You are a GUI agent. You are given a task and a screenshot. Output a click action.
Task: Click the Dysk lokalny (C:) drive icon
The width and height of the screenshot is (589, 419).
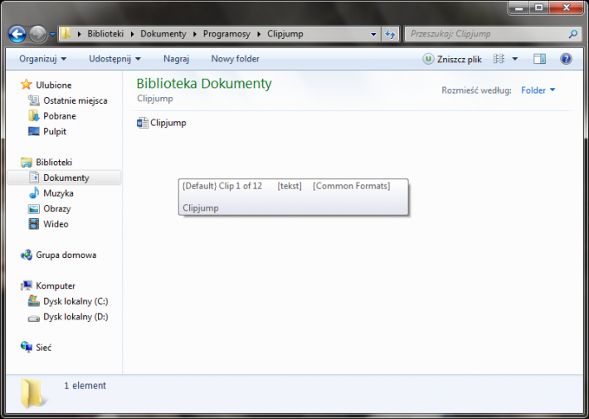34,300
